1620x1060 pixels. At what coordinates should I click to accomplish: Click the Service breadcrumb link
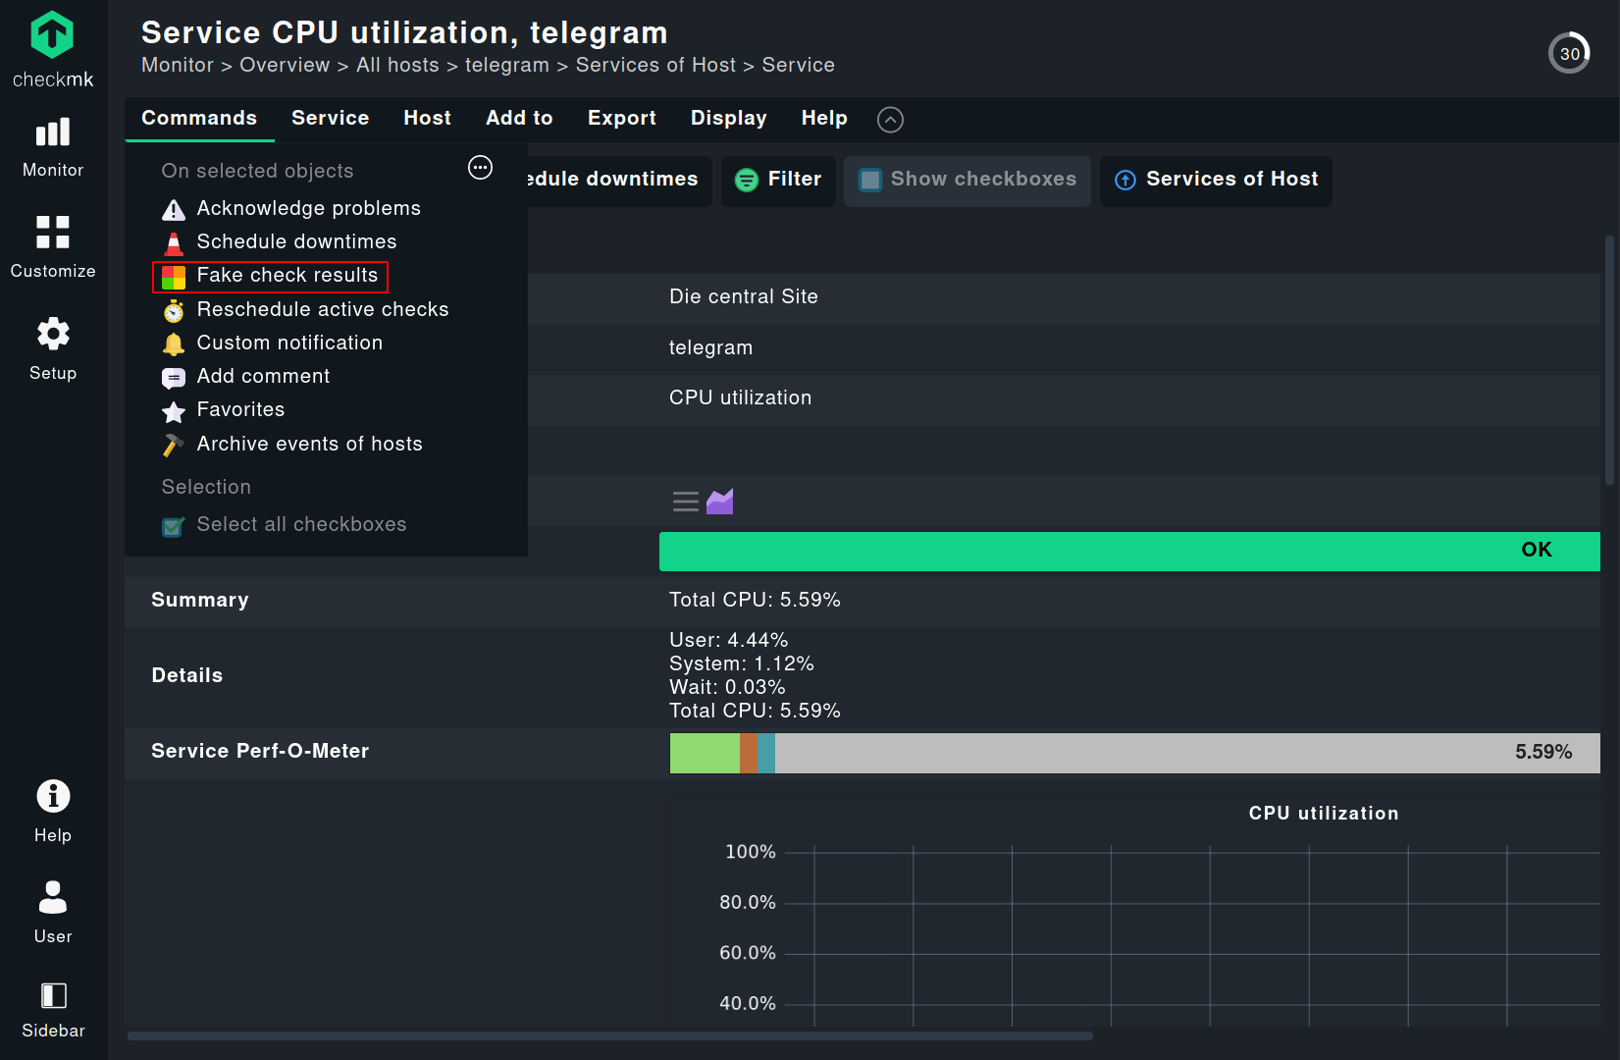tap(799, 66)
